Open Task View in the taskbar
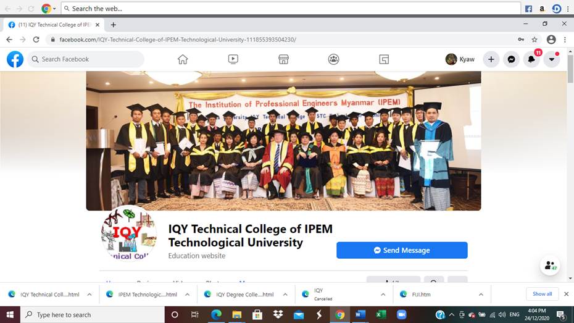This screenshot has height=323, width=574. click(195, 314)
